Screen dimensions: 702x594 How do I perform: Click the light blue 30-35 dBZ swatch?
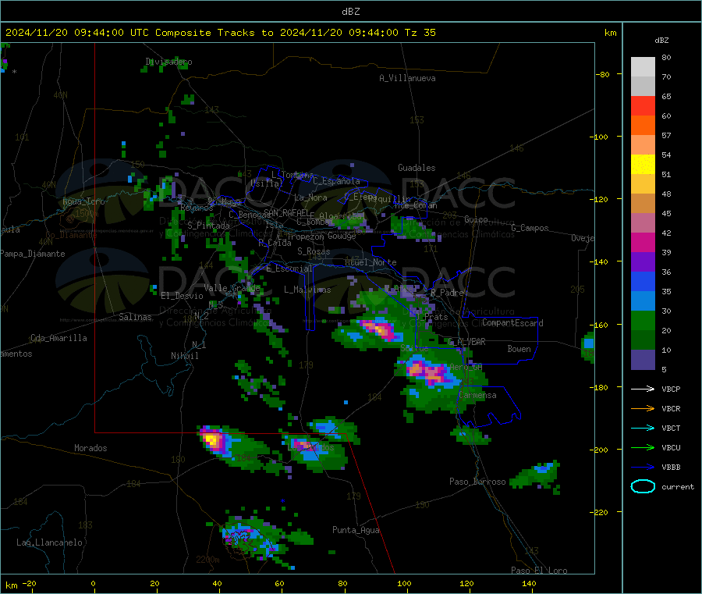click(643, 301)
